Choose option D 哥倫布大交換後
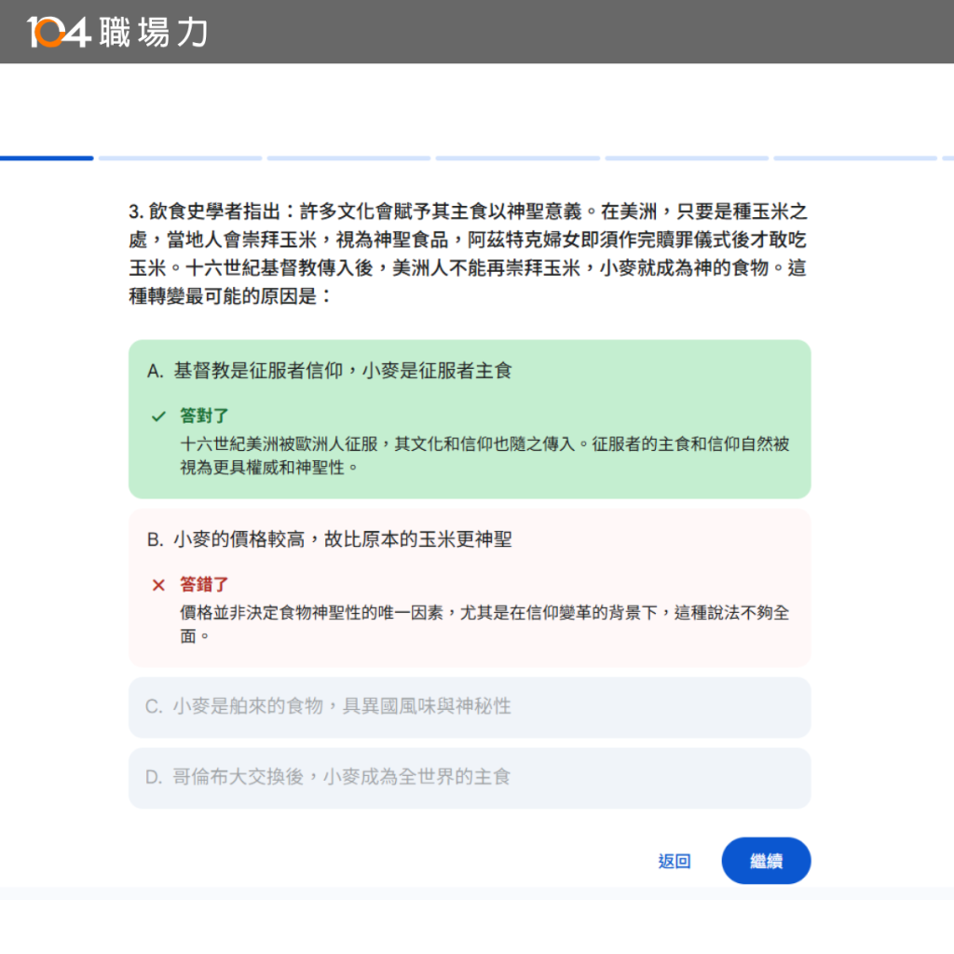 [x=470, y=777]
